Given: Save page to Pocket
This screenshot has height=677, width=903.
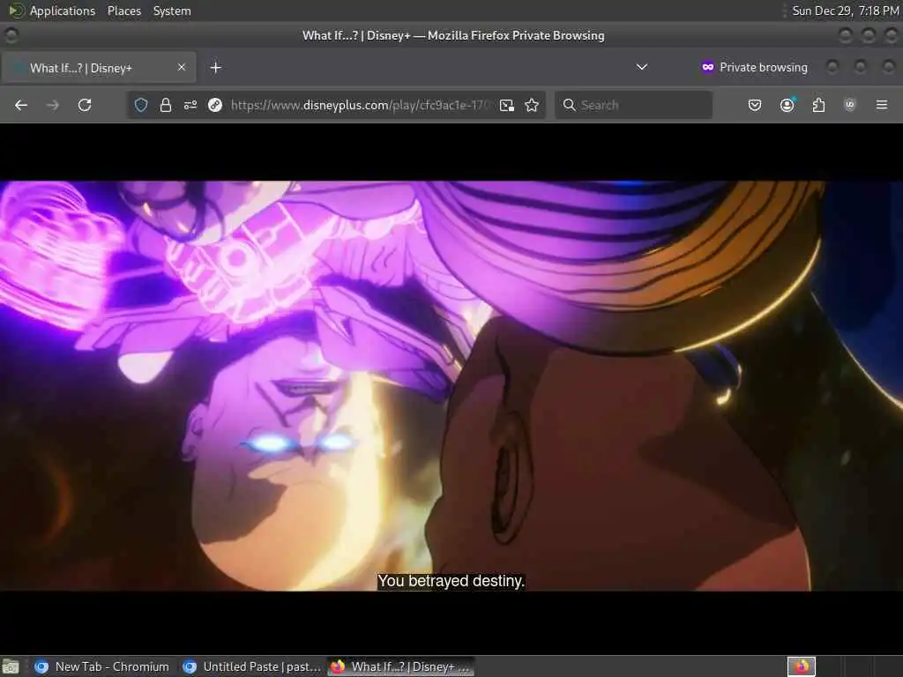Looking at the screenshot, I should (755, 105).
